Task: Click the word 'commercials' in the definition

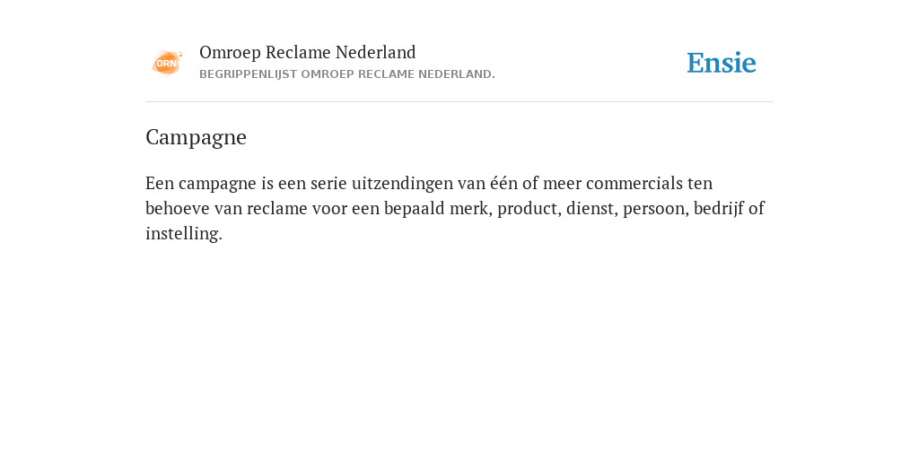Action: [635, 183]
